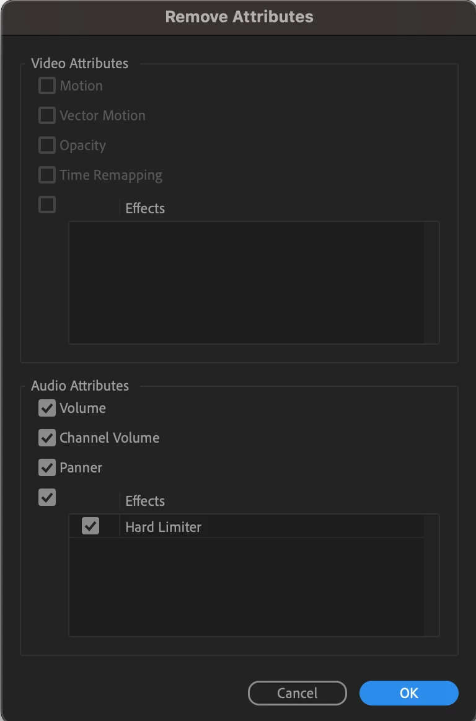Click the Vector Motion checkbox

[x=47, y=115]
